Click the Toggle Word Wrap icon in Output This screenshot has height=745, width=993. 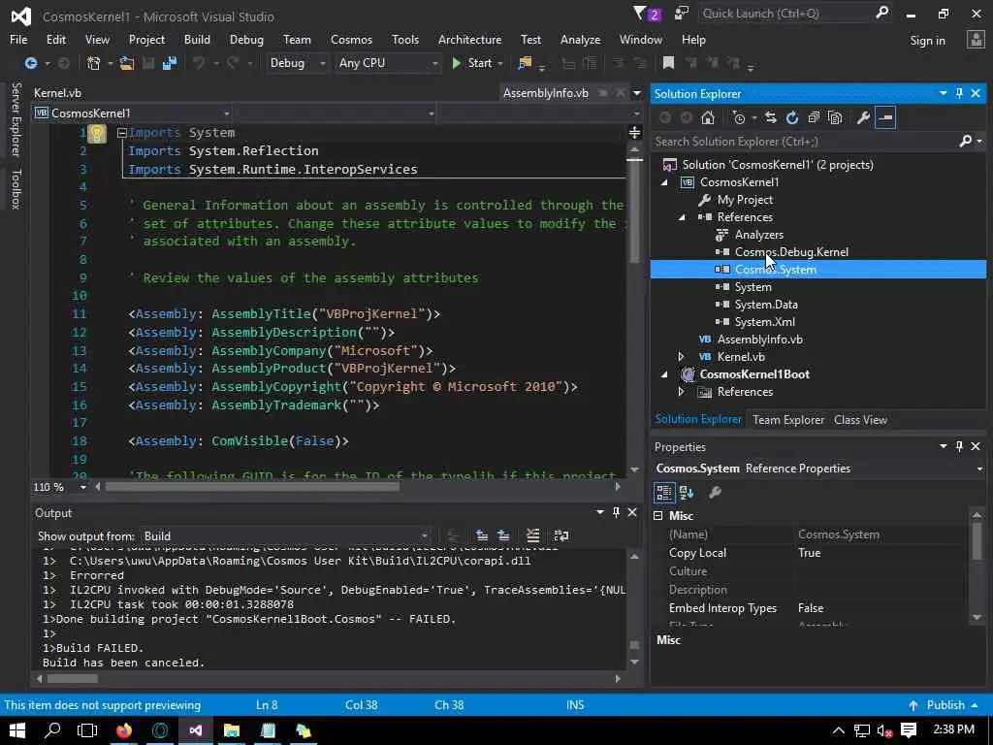pyautogui.click(x=561, y=535)
